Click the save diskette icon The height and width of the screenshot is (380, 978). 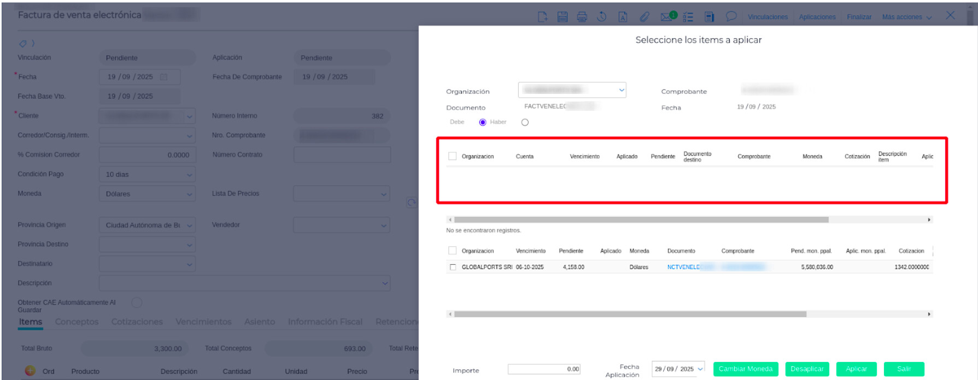(x=562, y=17)
